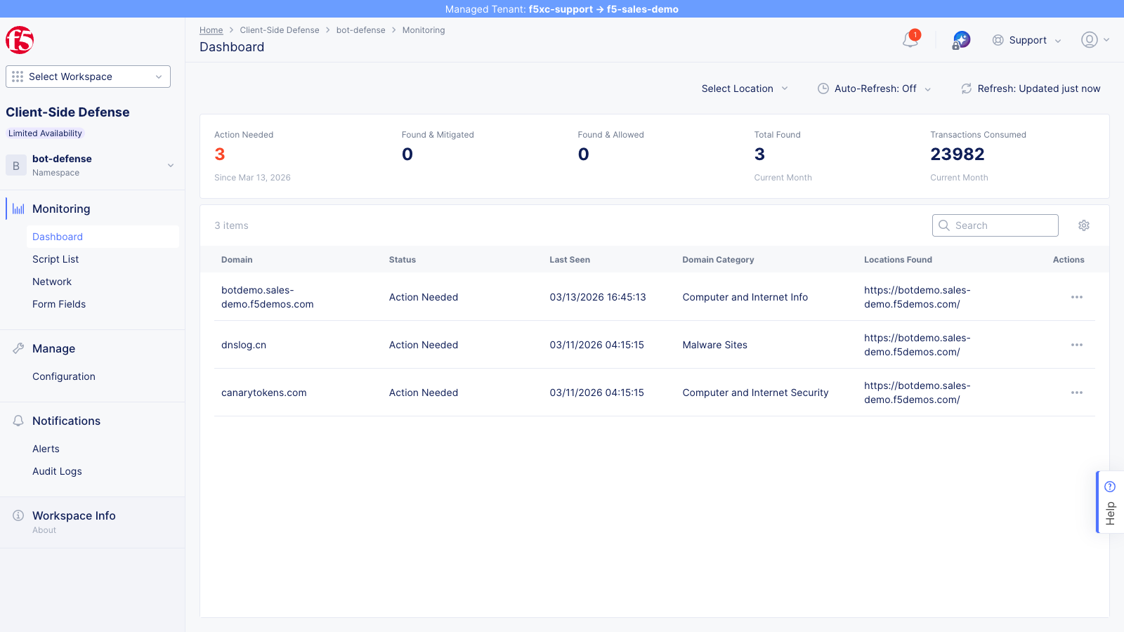The height and width of the screenshot is (632, 1124).
Task: Open the Audit Logs page
Action: click(57, 471)
